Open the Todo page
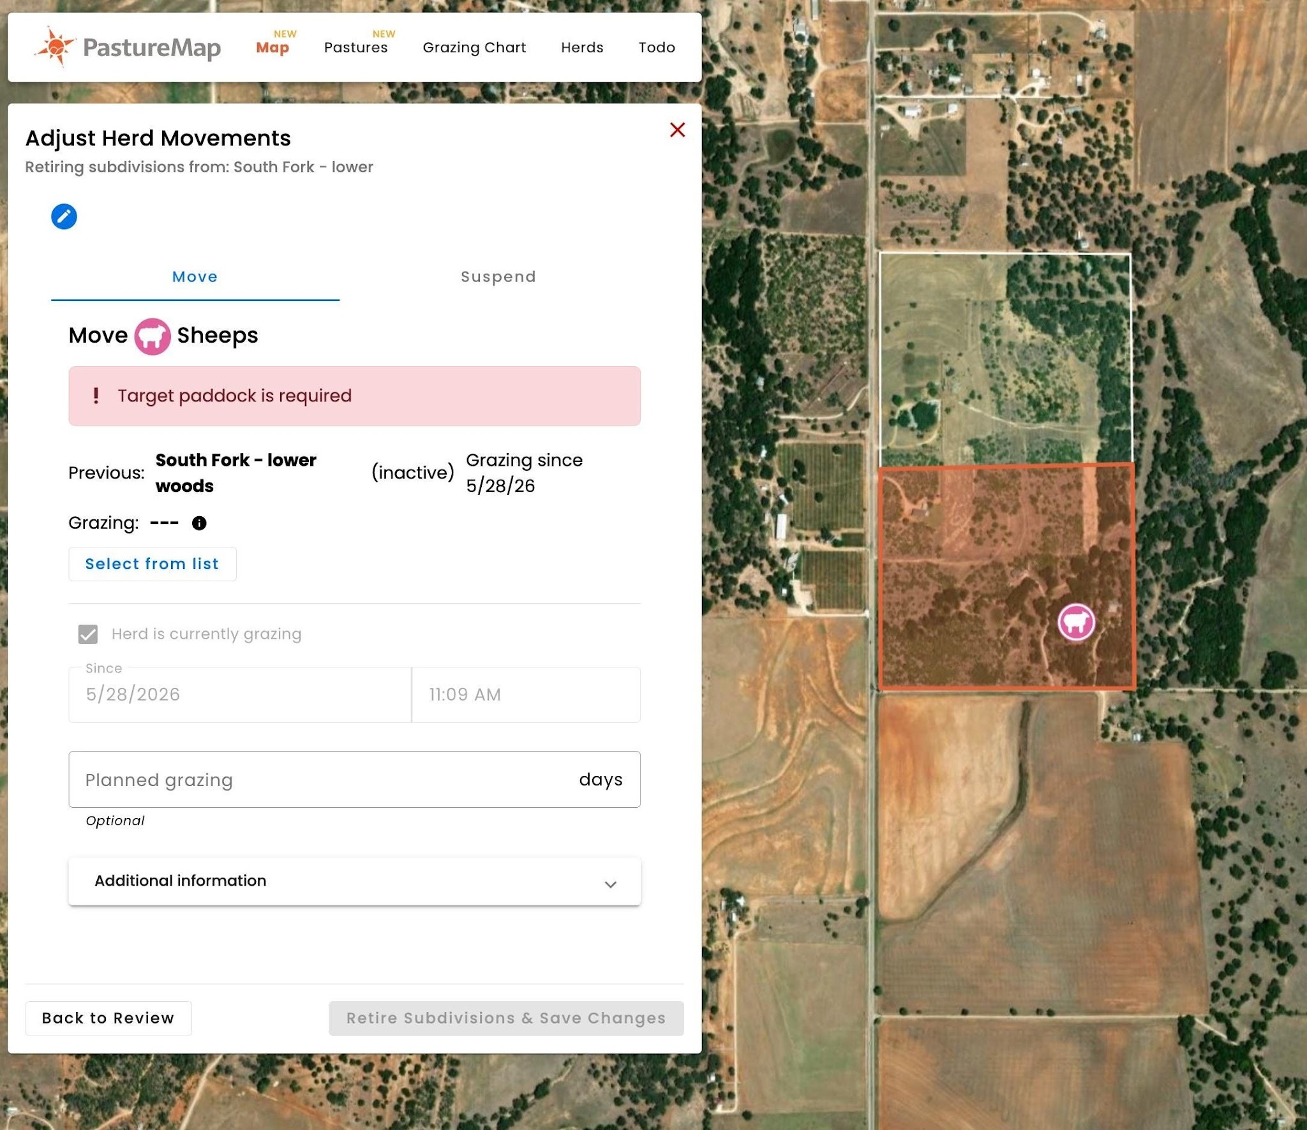The width and height of the screenshot is (1307, 1130). [x=657, y=47]
